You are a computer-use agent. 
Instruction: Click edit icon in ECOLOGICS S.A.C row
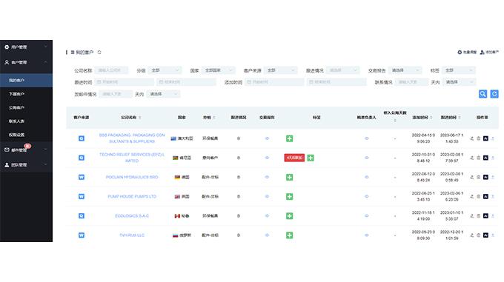tap(472, 216)
